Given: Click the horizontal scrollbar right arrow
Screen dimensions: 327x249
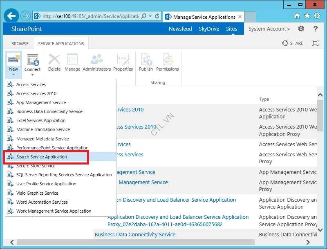Looking at the screenshot, I should pyautogui.click(x=308, y=242).
